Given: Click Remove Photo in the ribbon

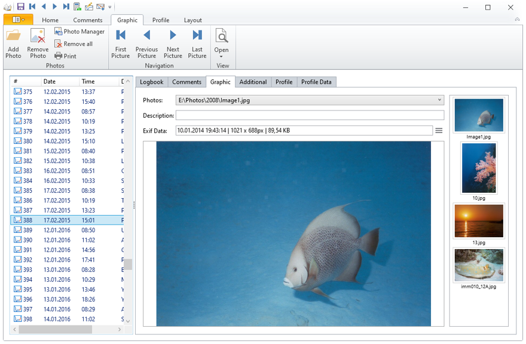Looking at the screenshot, I should click(x=38, y=43).
